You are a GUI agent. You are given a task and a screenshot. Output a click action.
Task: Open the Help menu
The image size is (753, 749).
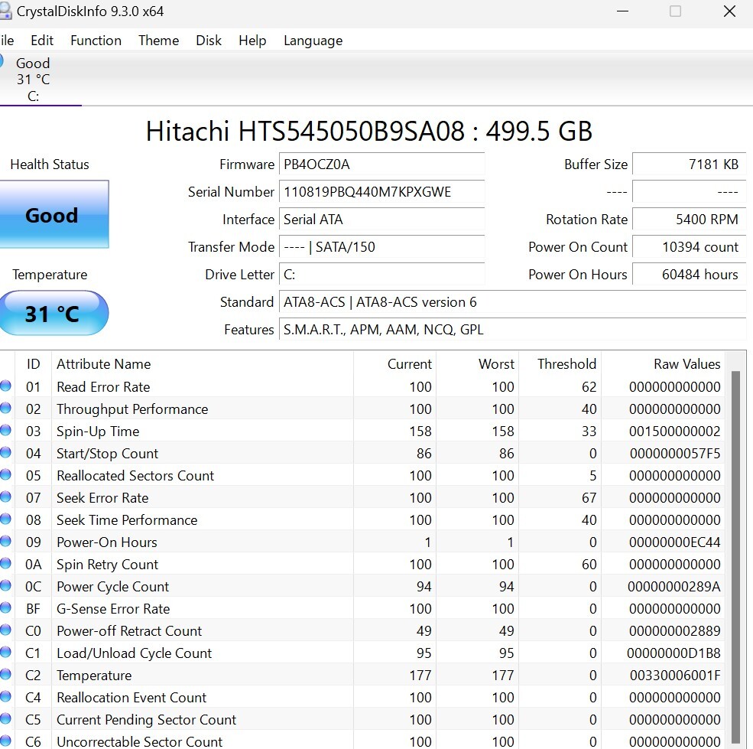(252, 41)
